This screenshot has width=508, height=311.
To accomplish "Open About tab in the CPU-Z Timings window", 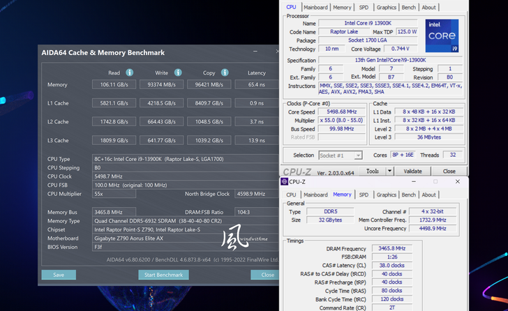I will [428, 195].
